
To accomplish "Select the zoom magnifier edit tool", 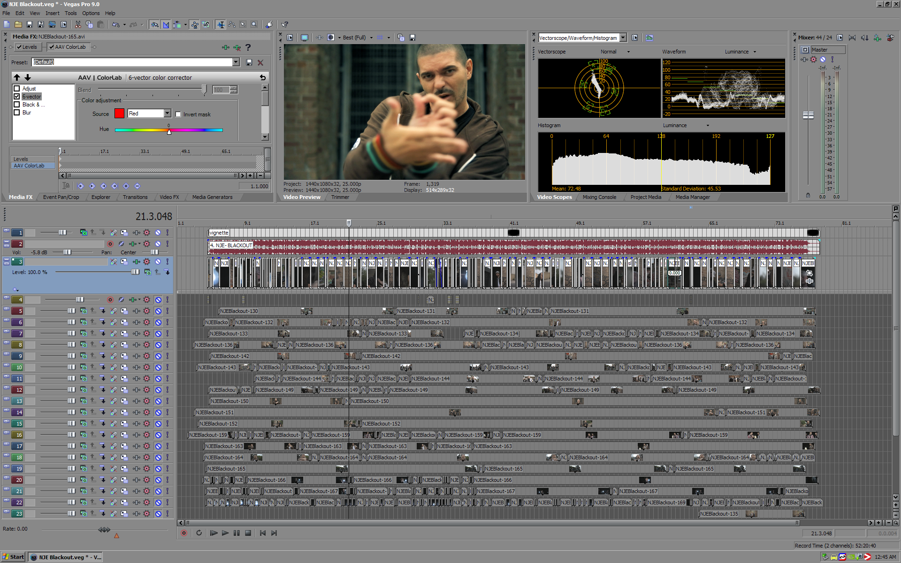I will (x=254, y=24).
